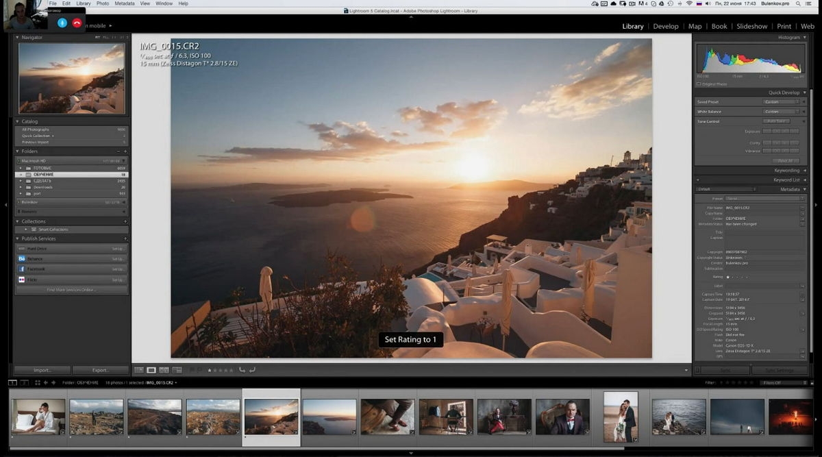Image resolution: width=822 pixels, height=457 pixels.
Task: Open grid shortcut icon in filmstrip bar
Action: point(37,382)
